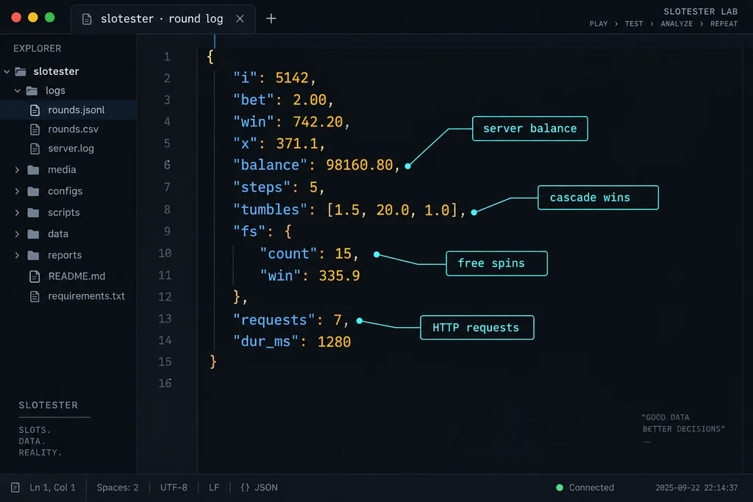This screenshot has height=502, width=753.
Task: Click the "tumbles" key in editor
Action: [270, 209]
